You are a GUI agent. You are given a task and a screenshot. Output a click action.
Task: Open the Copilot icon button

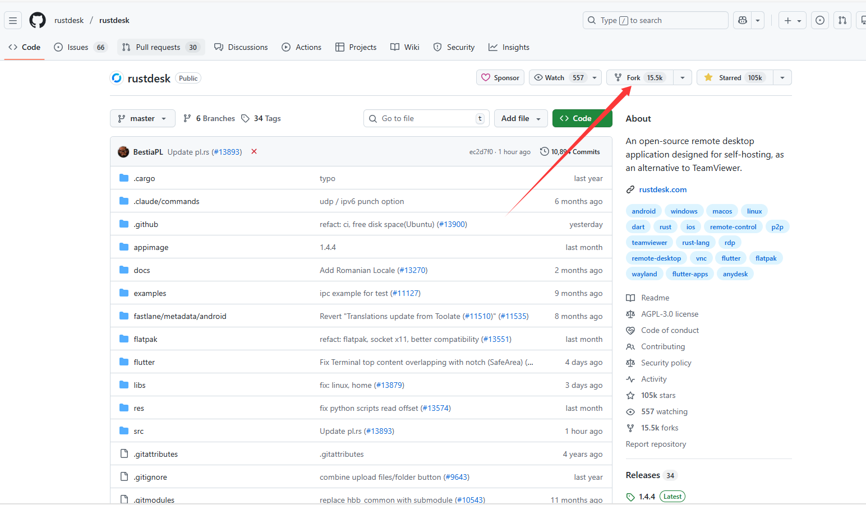tap(743, 20)
